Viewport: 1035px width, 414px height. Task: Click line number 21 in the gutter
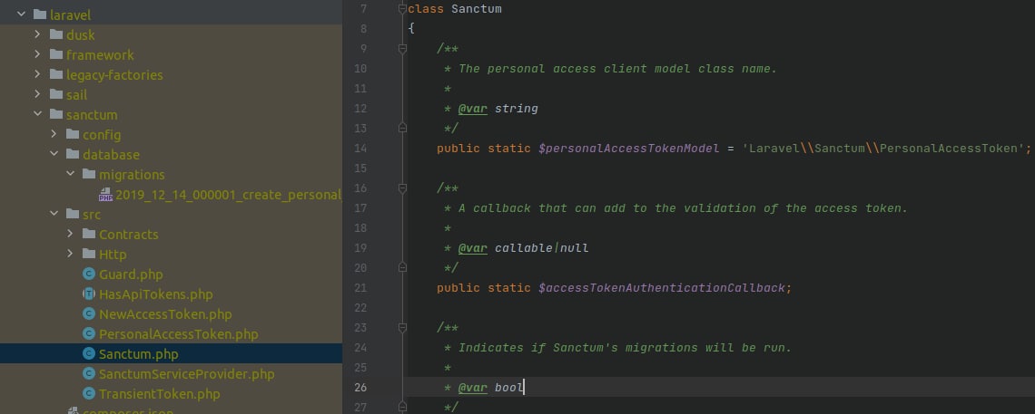point(360,288)
